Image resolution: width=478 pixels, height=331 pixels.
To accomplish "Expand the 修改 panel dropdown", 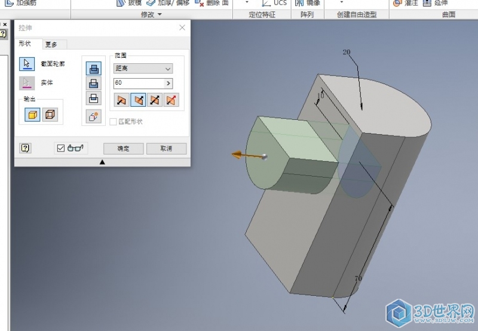I will coord(160,15).
